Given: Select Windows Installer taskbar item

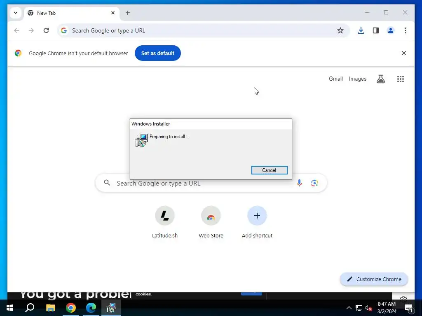Looking at the screenshot, I should (x=111, y=308).
